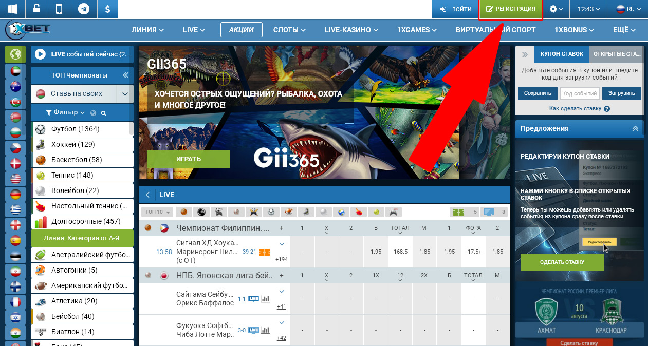Click the Сохранить button in the coupon
This screenshot has width=648, height=346.
click(538, 93)
